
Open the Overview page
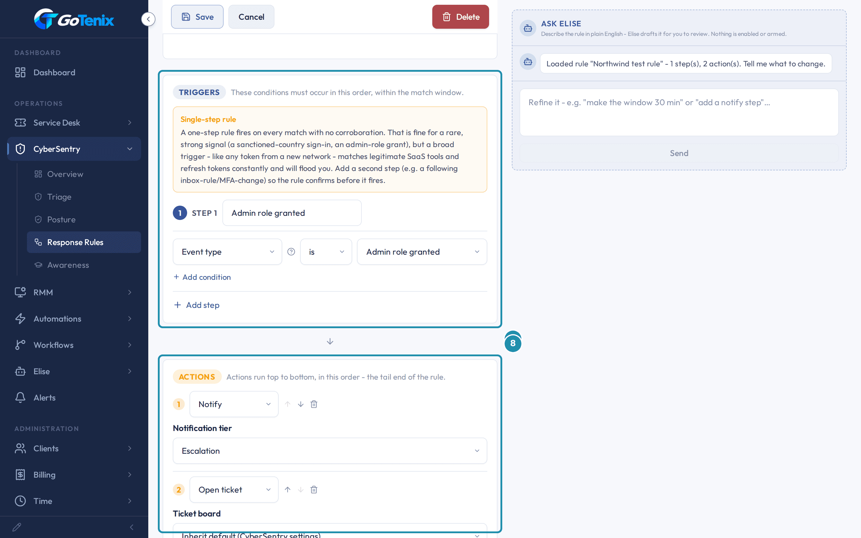84,174
